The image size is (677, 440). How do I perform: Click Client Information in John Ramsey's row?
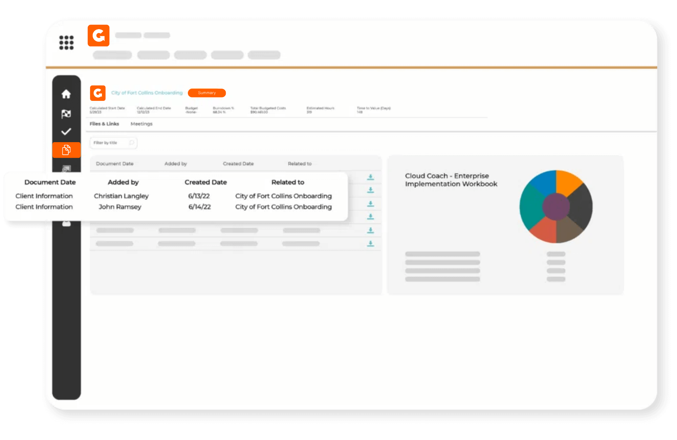44,207
